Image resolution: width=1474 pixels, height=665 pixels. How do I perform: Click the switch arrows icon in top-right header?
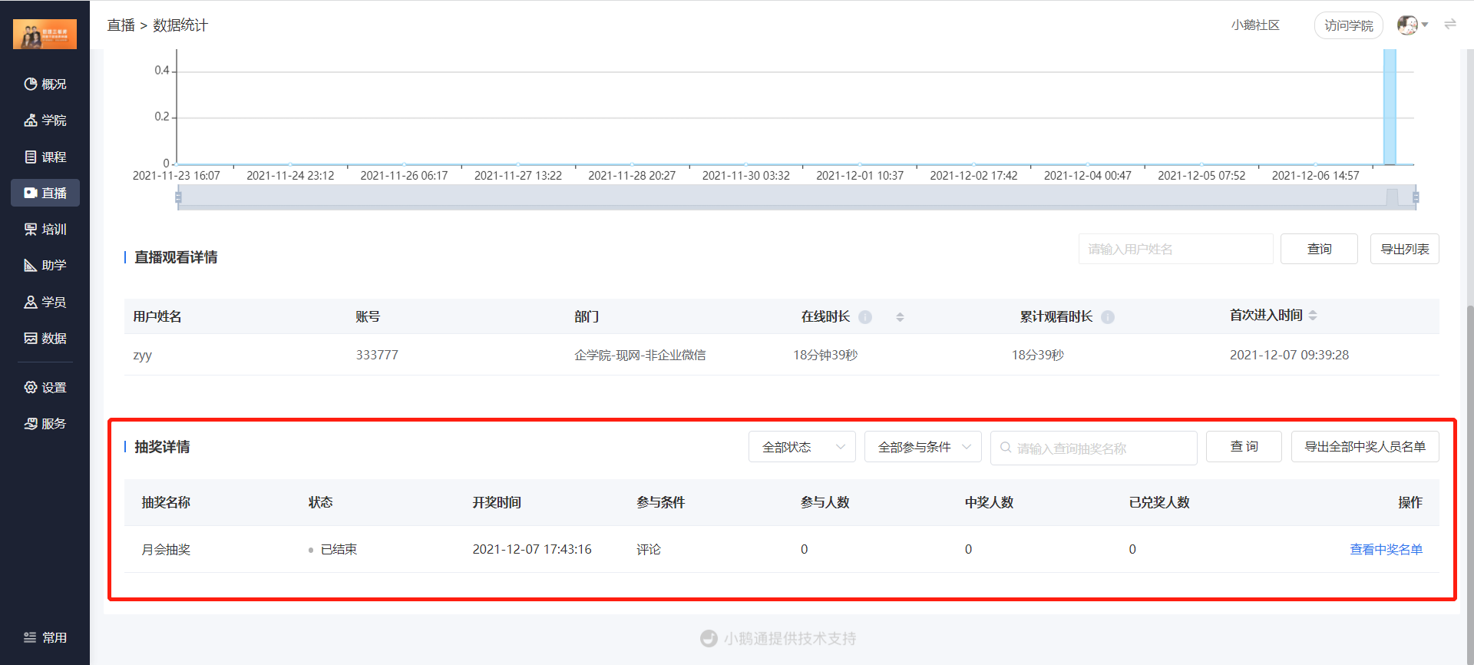pyautogui.click(x=1450, y=25)
